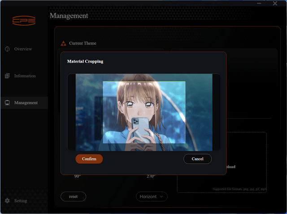
Task: Expand the Horizont dropdown
Action: (x=152, y=196)
